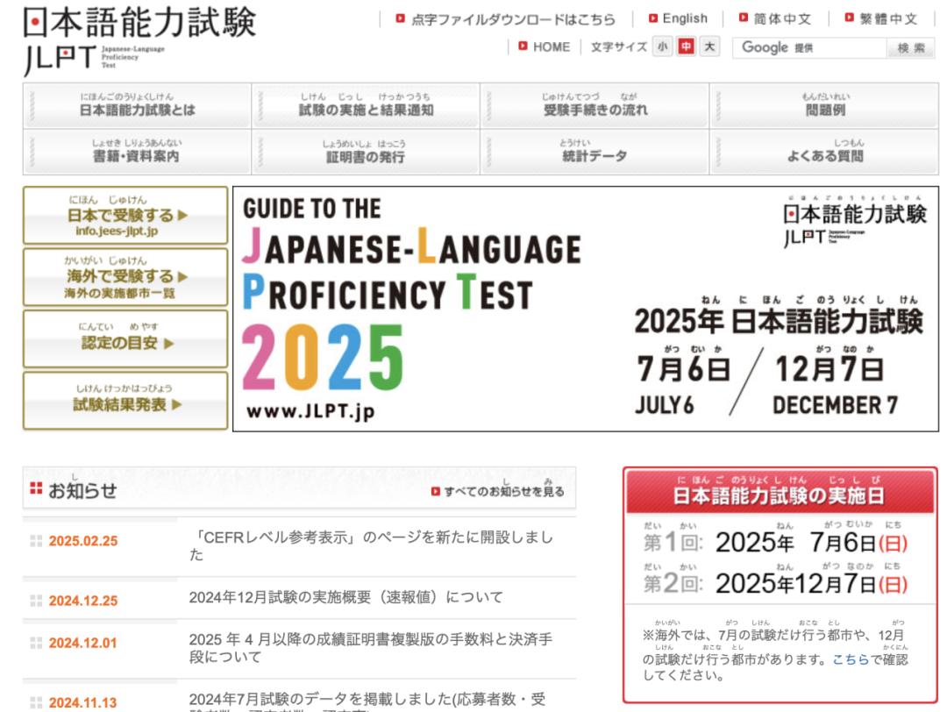Click the date 2024.12.01
947x712 pixels.
pos(83,643)
